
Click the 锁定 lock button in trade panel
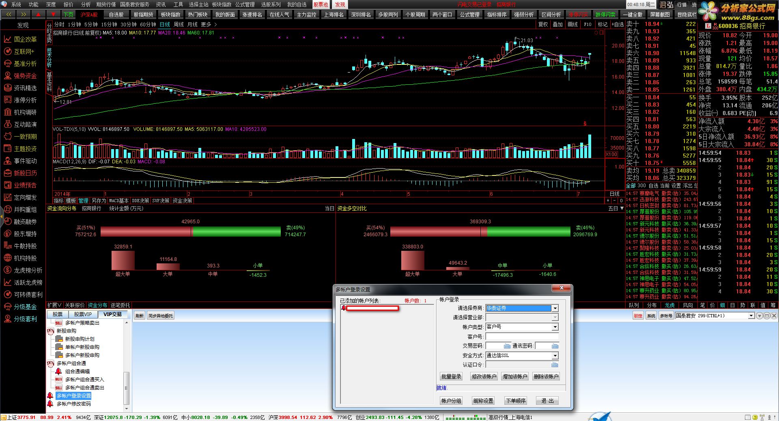tap(638, 316)
